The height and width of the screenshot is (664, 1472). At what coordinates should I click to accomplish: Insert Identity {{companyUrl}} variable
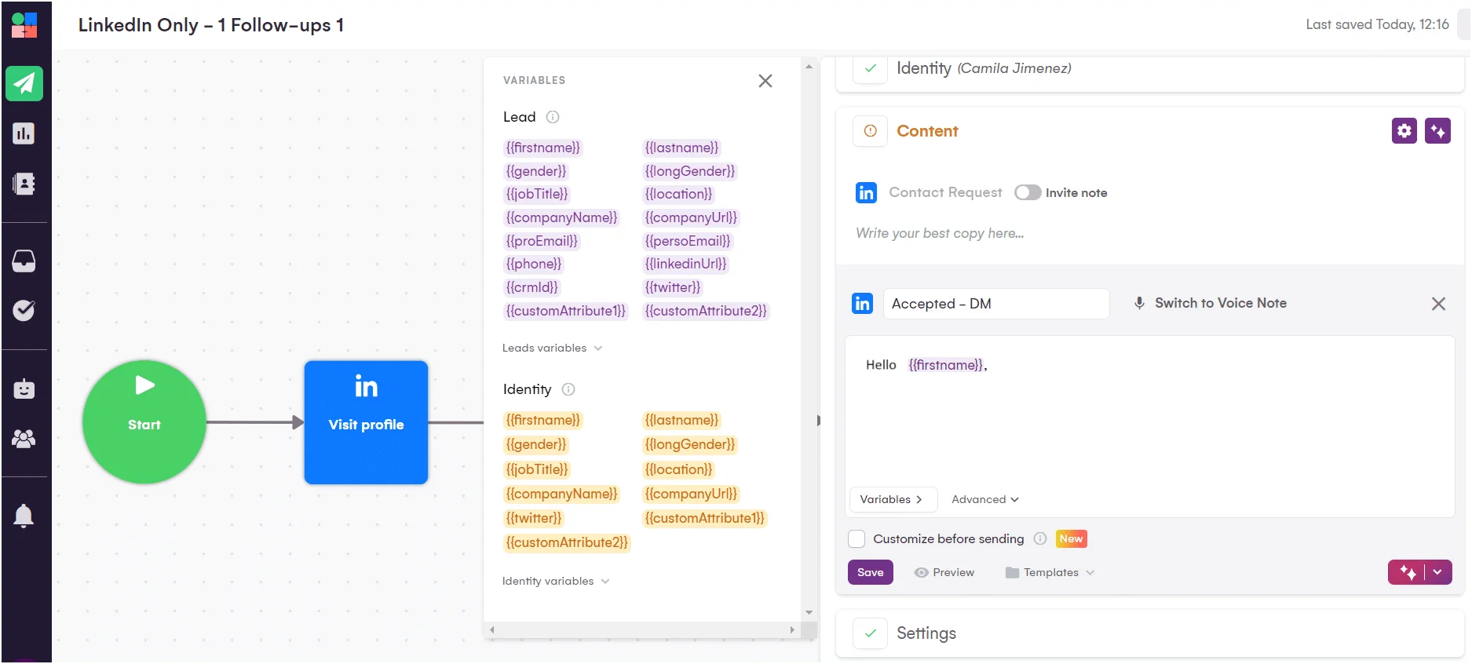[691, 494]
